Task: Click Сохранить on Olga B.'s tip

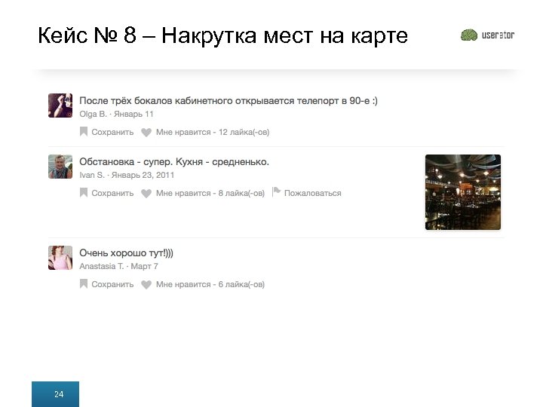Action: (x=112, y=132)
